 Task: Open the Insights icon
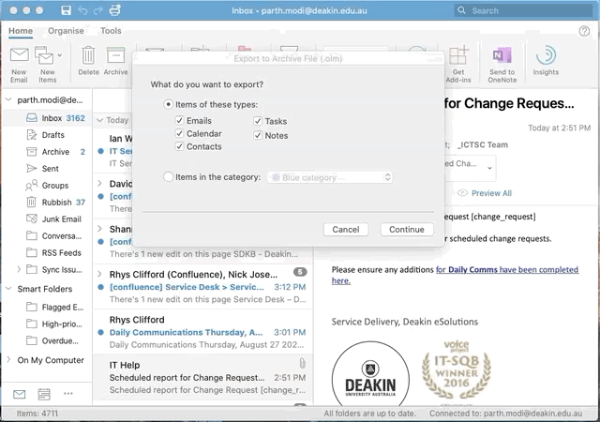(546, 55)
